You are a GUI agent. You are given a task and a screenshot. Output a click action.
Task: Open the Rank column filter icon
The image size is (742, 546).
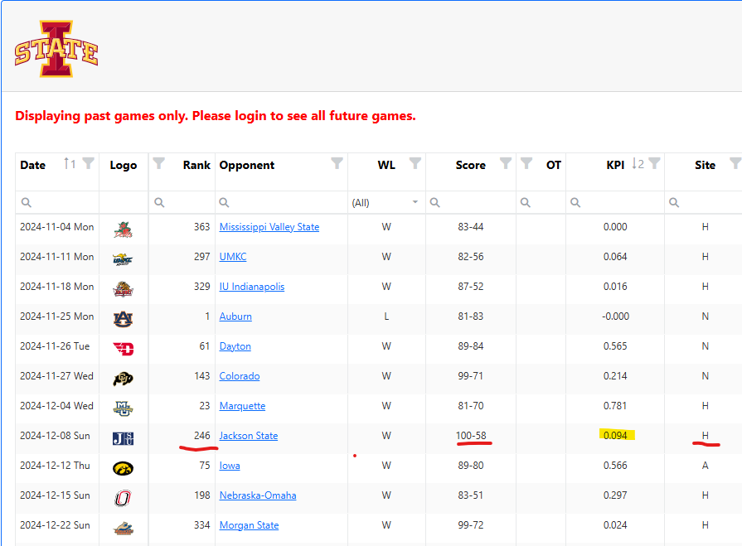coord(159,163)
